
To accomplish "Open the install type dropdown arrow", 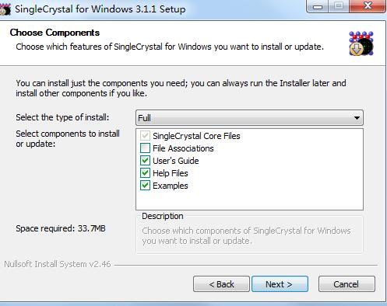I will coord(357,118).
